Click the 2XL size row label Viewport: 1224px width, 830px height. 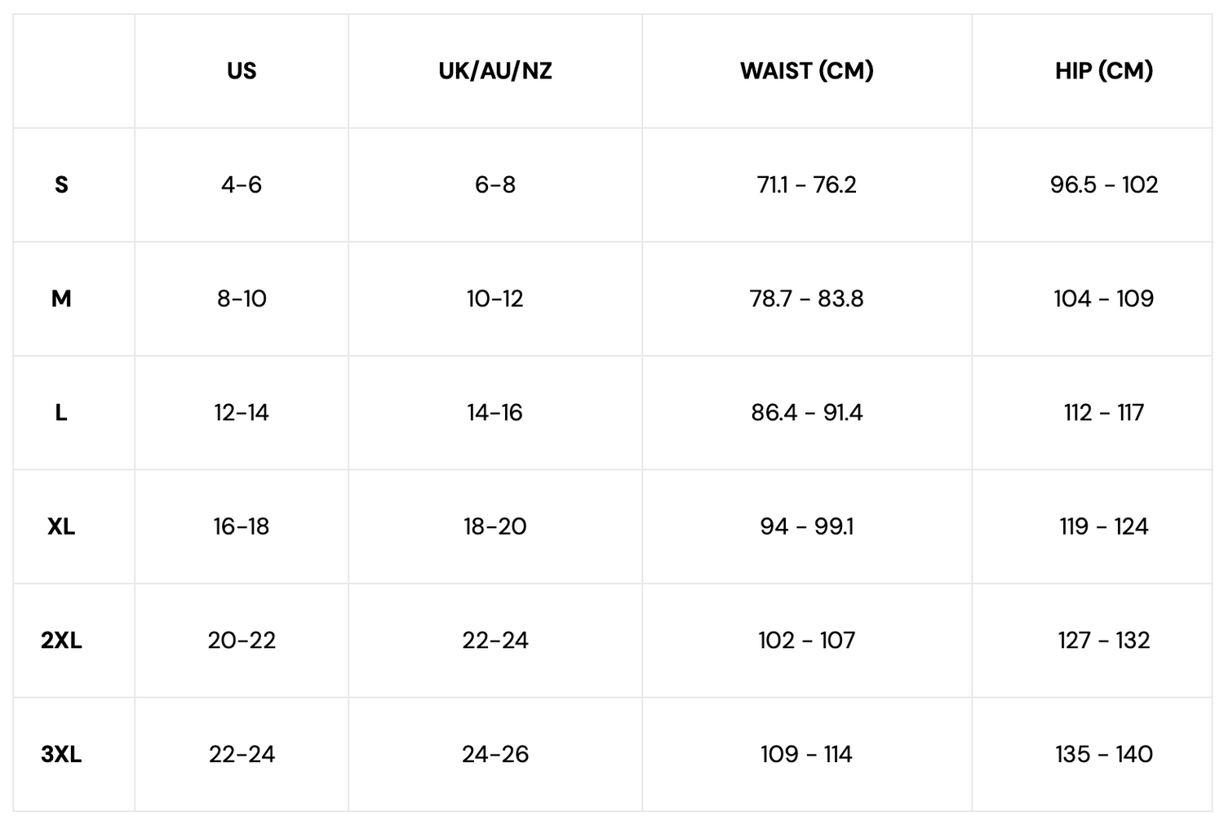tap(61, 641)
